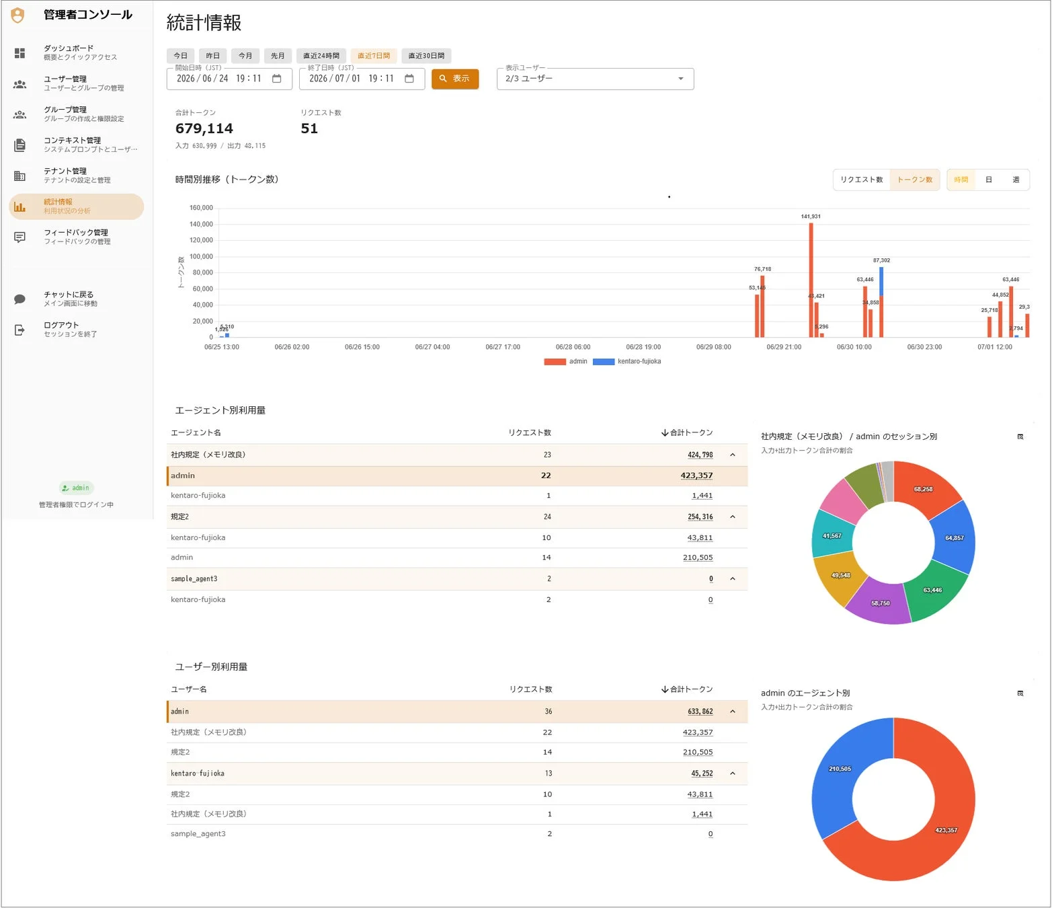Click the 終了日時 date input field

tap(362, 79)
